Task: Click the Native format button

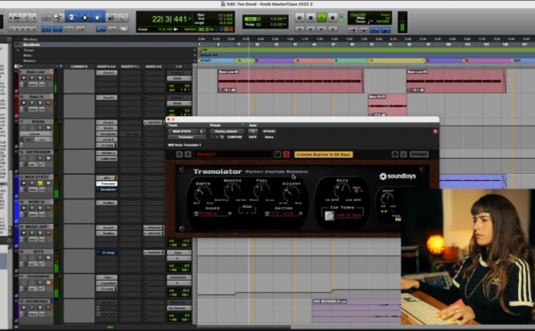Action: (269, 137)
